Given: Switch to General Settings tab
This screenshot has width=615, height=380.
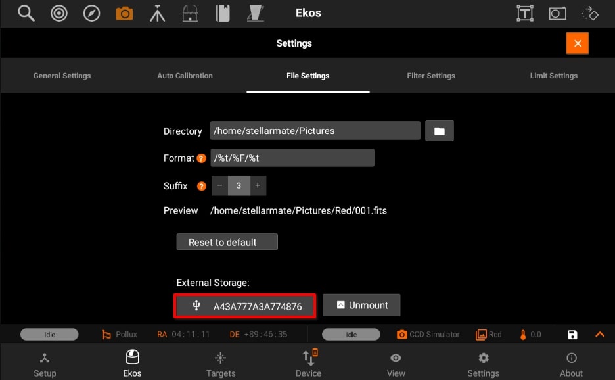Looking at the screenshot, I should tap(62, 76).
